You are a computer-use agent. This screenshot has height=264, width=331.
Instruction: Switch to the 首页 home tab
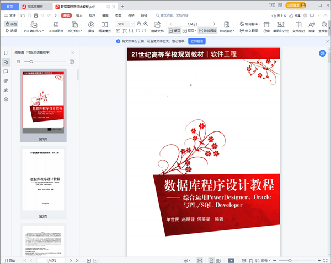tap(10, 7)
